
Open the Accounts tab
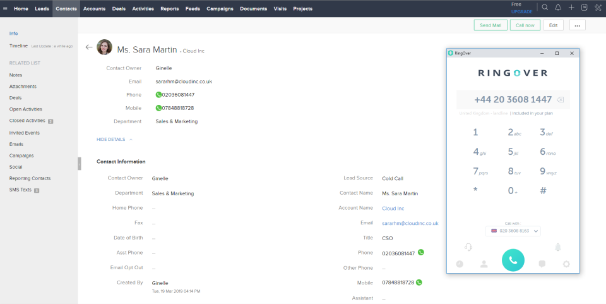click(94, 8)
